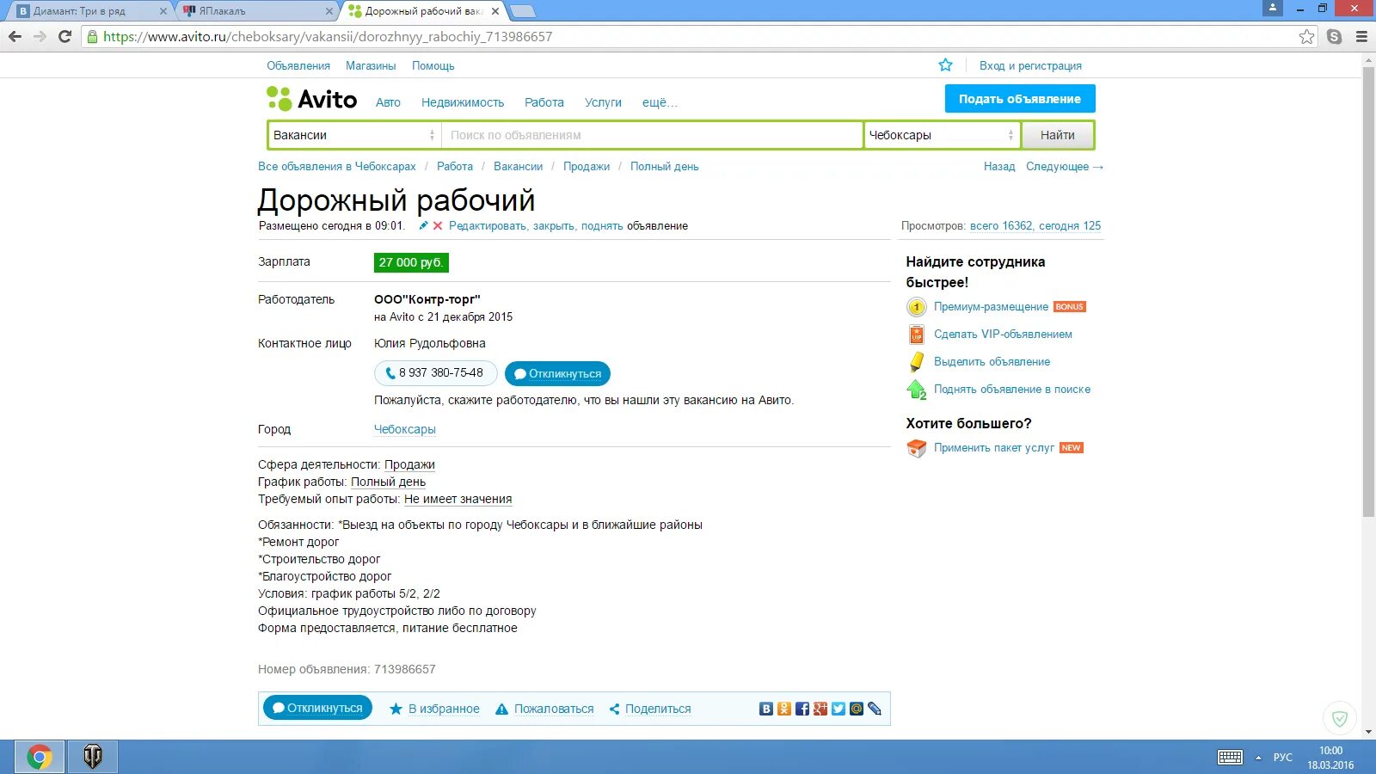
Task: Show hidden tray icons arrow
Action: pos(1258,758)
